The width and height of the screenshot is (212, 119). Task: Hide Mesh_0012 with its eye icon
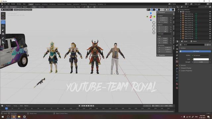coord(210,16)
